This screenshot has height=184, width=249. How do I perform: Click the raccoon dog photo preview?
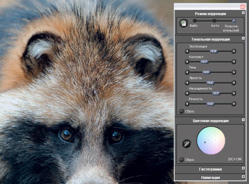click(87, 92)
